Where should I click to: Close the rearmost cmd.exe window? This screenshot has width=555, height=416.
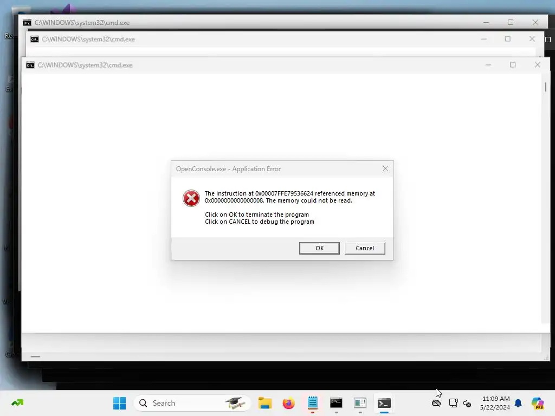(x=535, y=22)
